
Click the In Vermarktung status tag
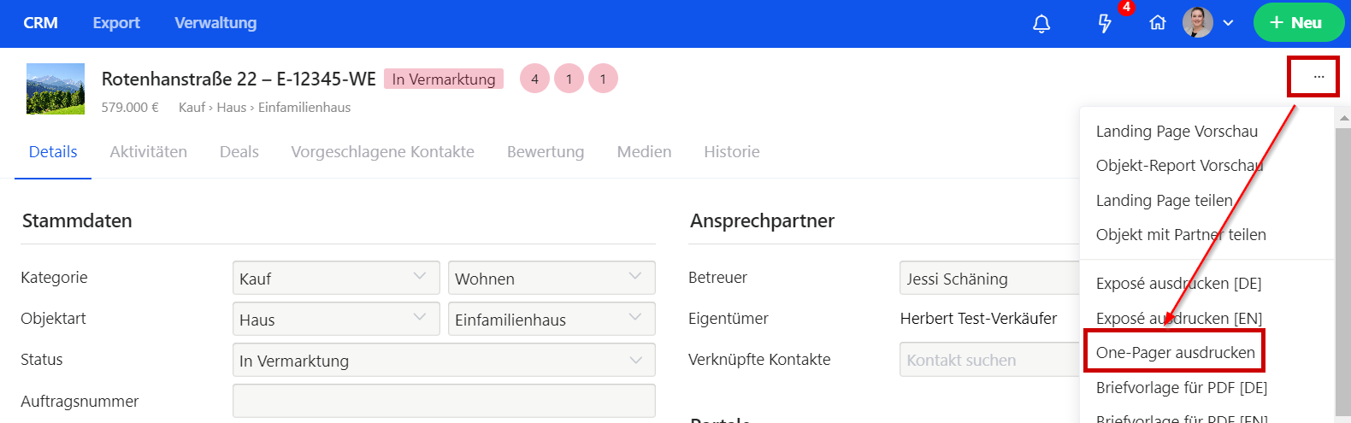444,79
